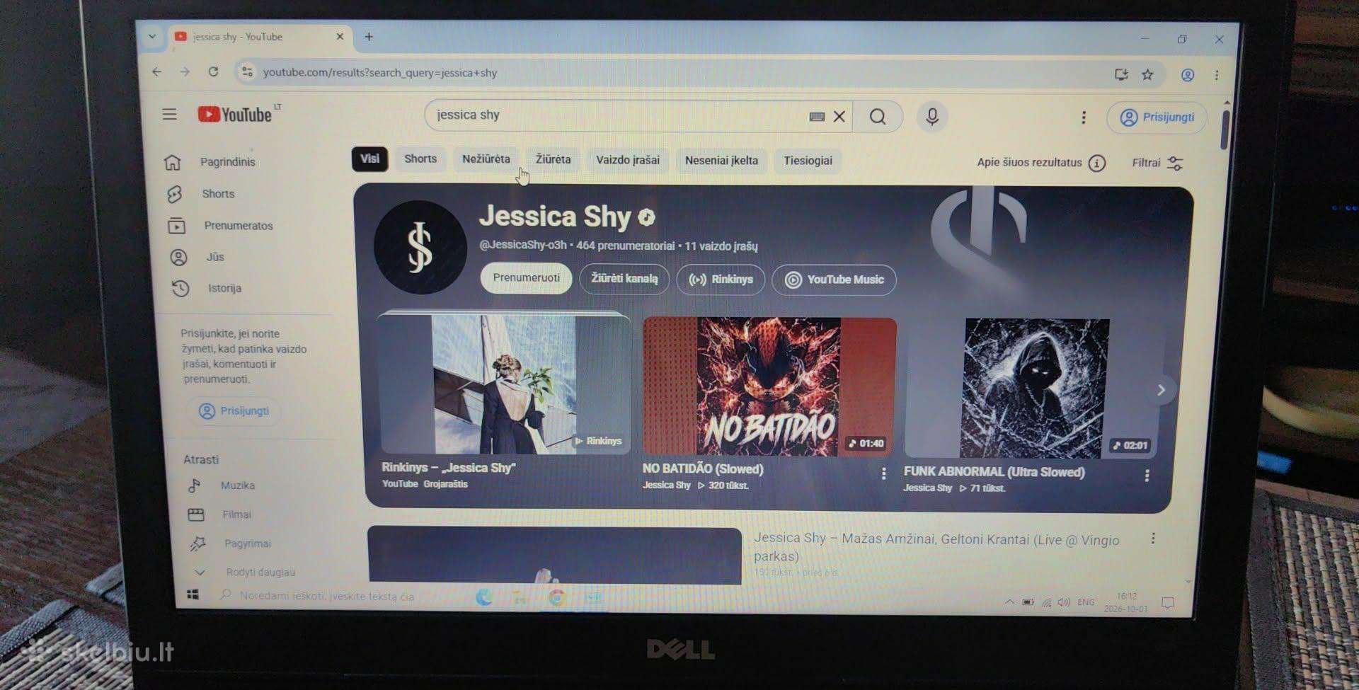Reload the page in Chrome
1359x690 pixels.
(213, 71)
